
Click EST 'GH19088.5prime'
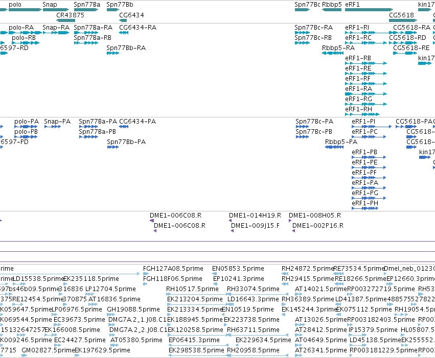point(133,310)
